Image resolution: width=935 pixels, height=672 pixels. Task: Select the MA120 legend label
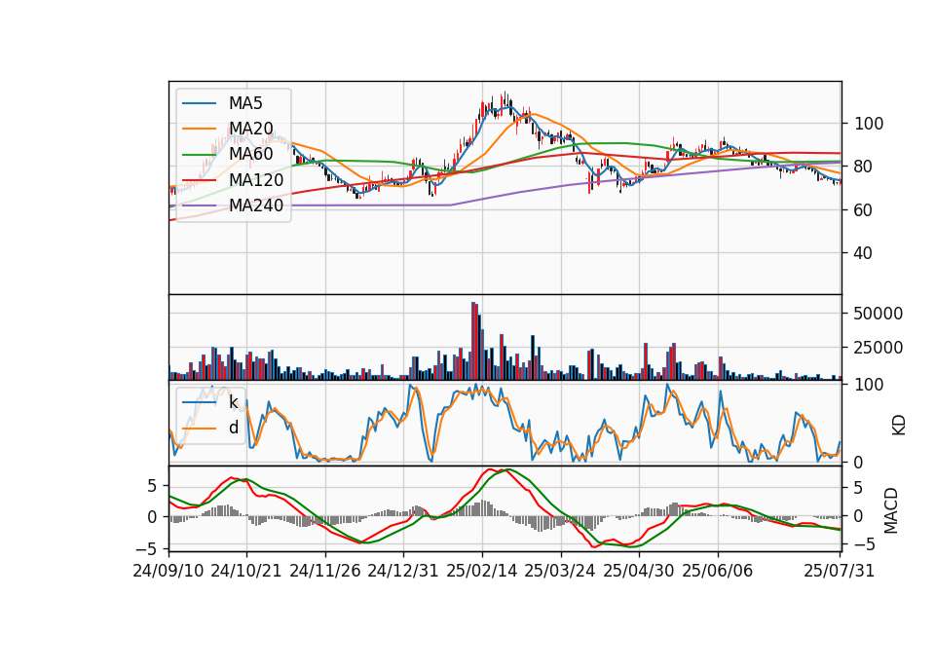[x=256, y=180]
